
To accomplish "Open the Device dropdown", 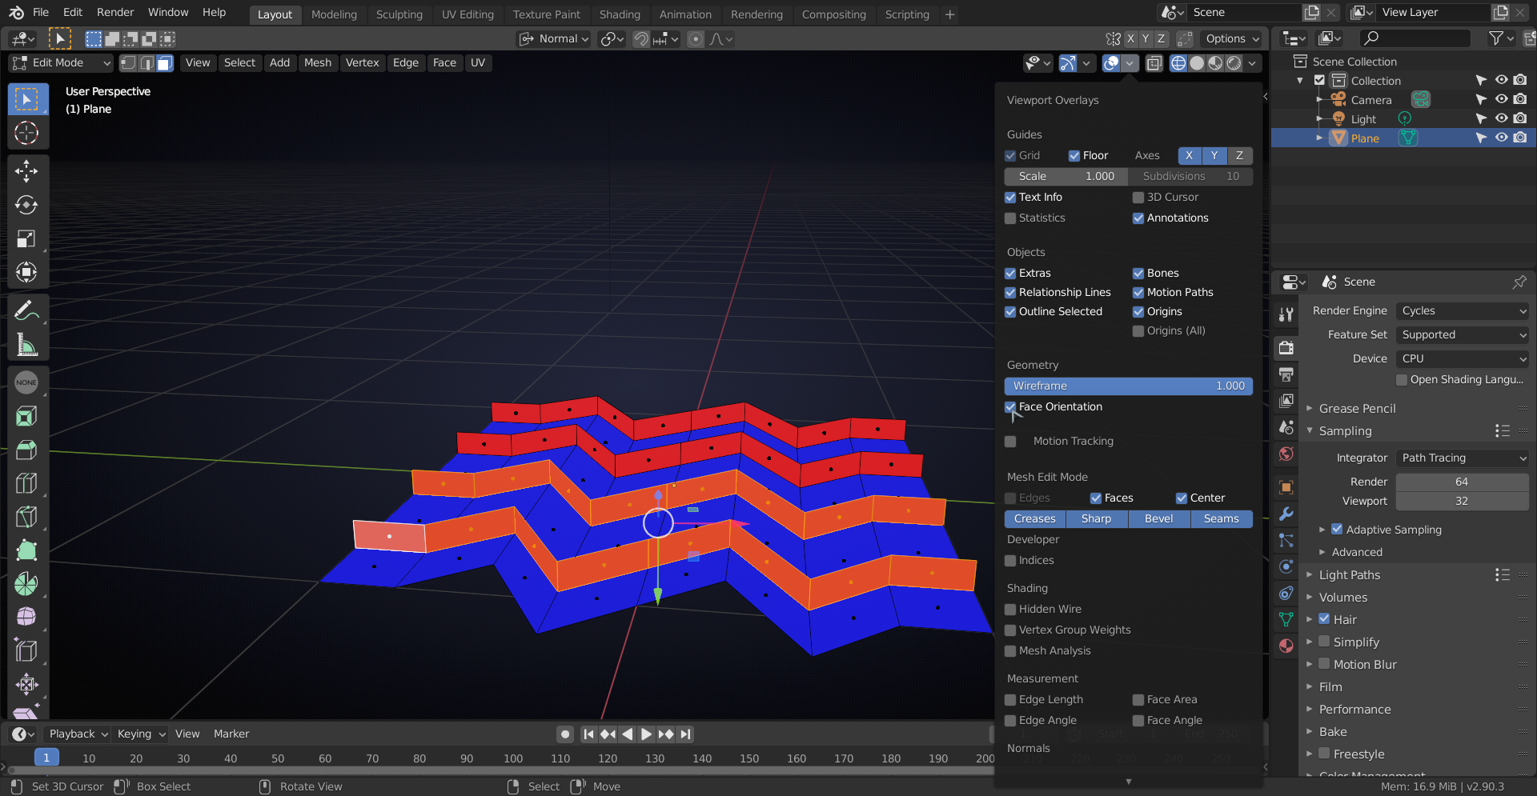I will [1463, 359].
